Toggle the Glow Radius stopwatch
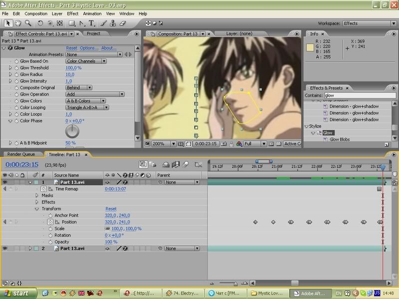 [x=16, y=74]
